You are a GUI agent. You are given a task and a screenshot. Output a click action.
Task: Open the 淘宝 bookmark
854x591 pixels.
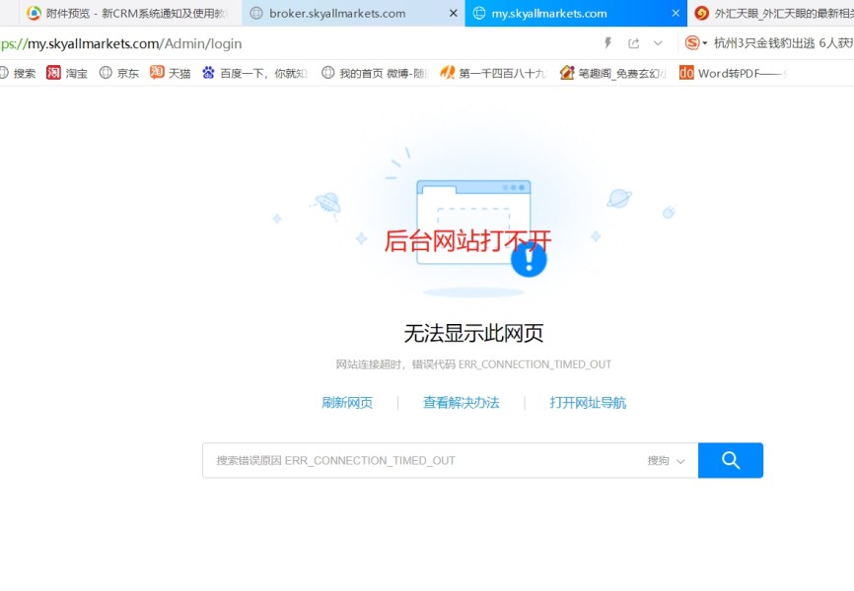(67, 73)
